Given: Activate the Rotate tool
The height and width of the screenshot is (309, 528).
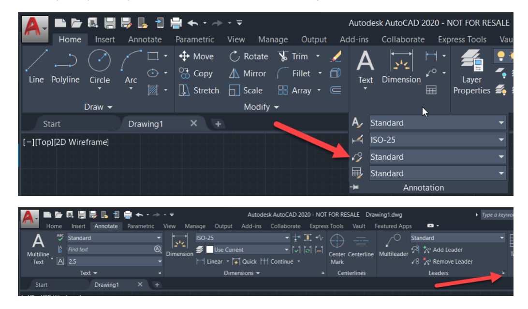Looking at the screenshot, I should point(249,56).
